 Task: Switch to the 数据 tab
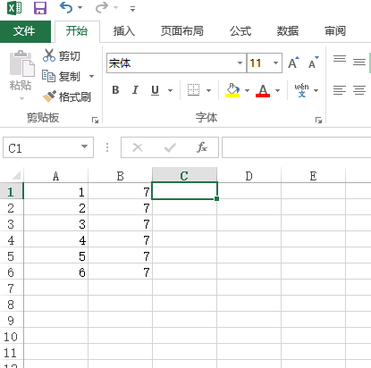coord(288,31)
